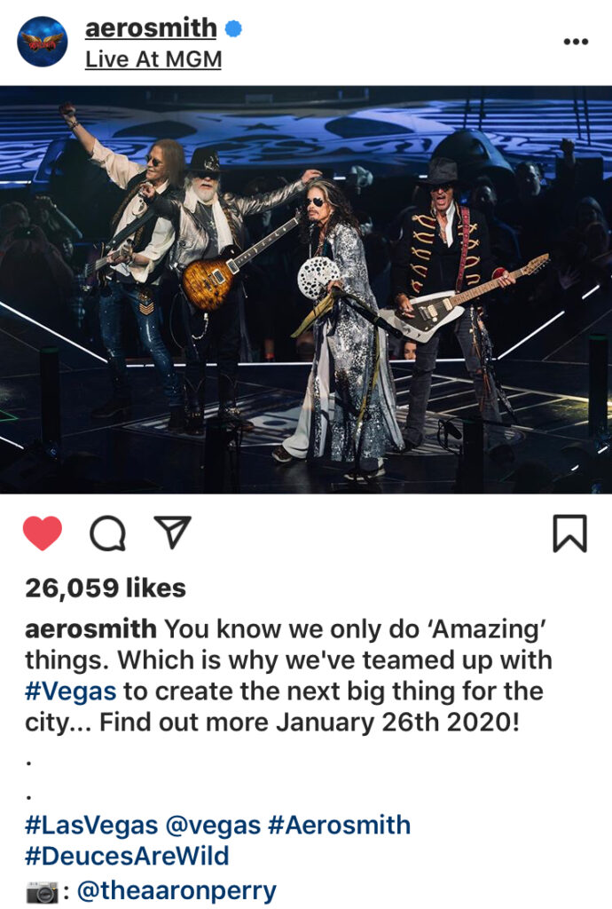This screenshot has height=909, width=612.
Task: Open the aerosmith profile picture
Action: [x=43, y=42]
